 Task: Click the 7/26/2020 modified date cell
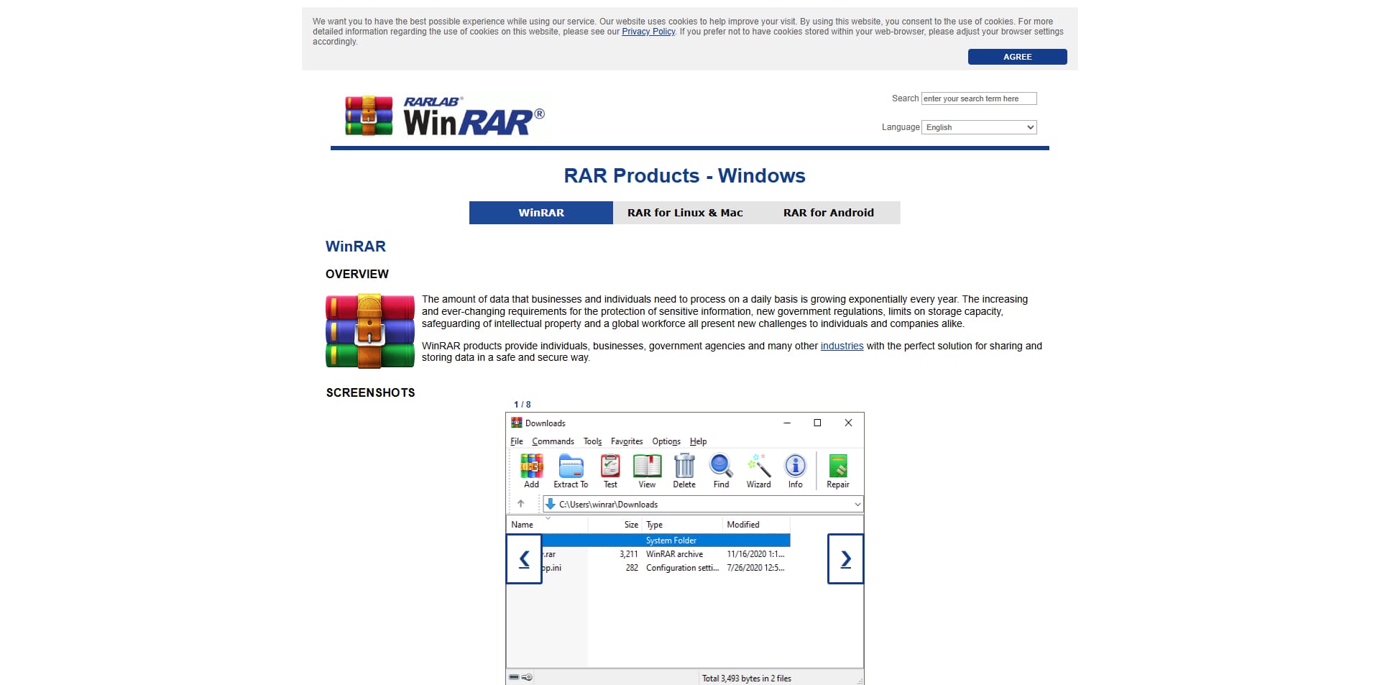tap(755, 568)
